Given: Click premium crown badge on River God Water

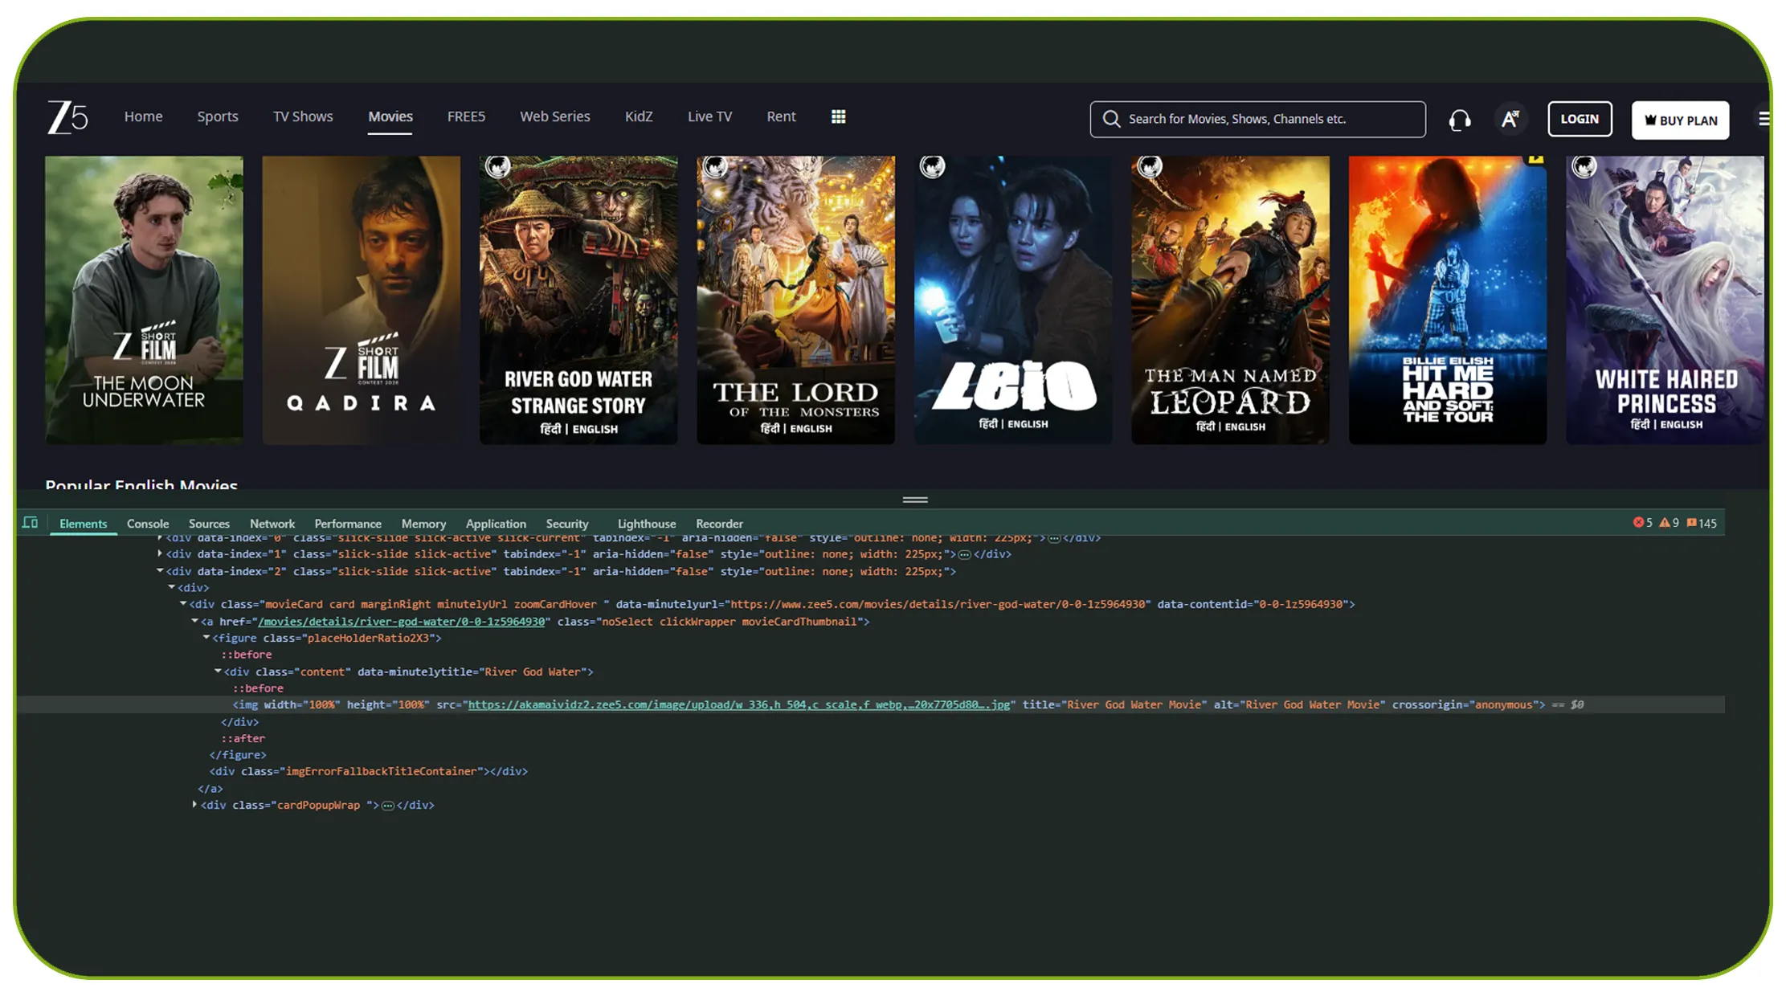Looking at the screenshot, I should click(498, 166).
